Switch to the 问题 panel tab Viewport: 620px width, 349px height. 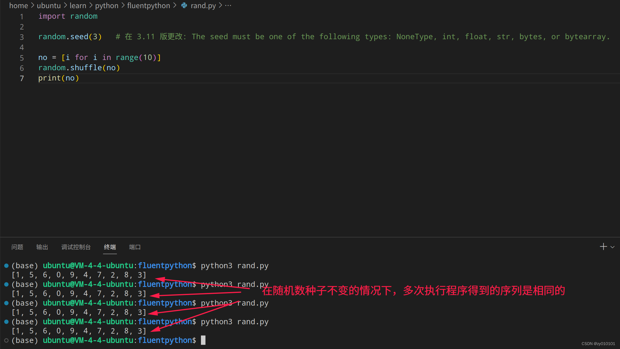[17, 247]
